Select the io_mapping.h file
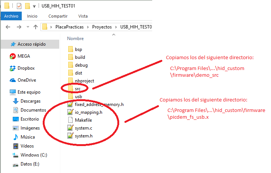The height and width of the screenshot is (173, 271). [89, 112]
